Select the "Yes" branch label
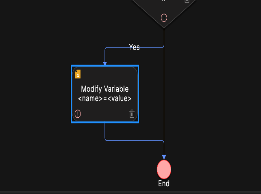 (134, 47)
